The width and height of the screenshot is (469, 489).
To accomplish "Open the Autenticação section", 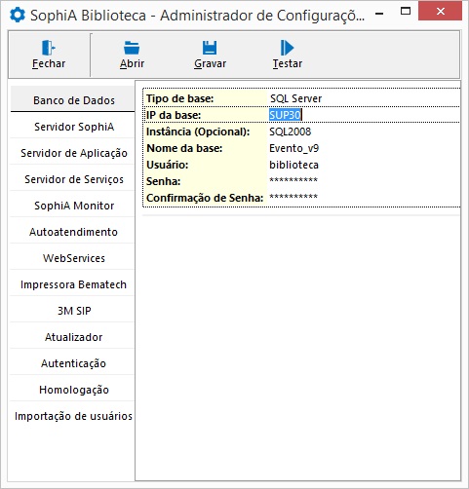I will click(73, 363).
